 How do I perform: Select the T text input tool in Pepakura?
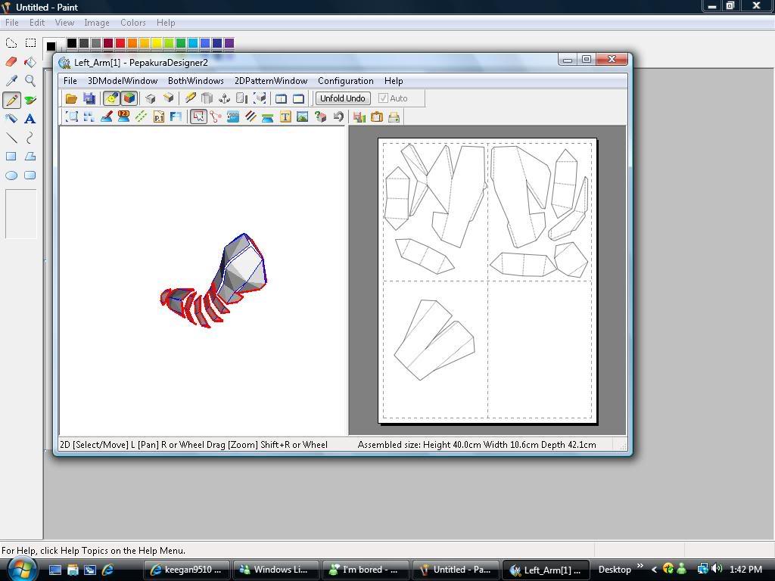point(285,117)
